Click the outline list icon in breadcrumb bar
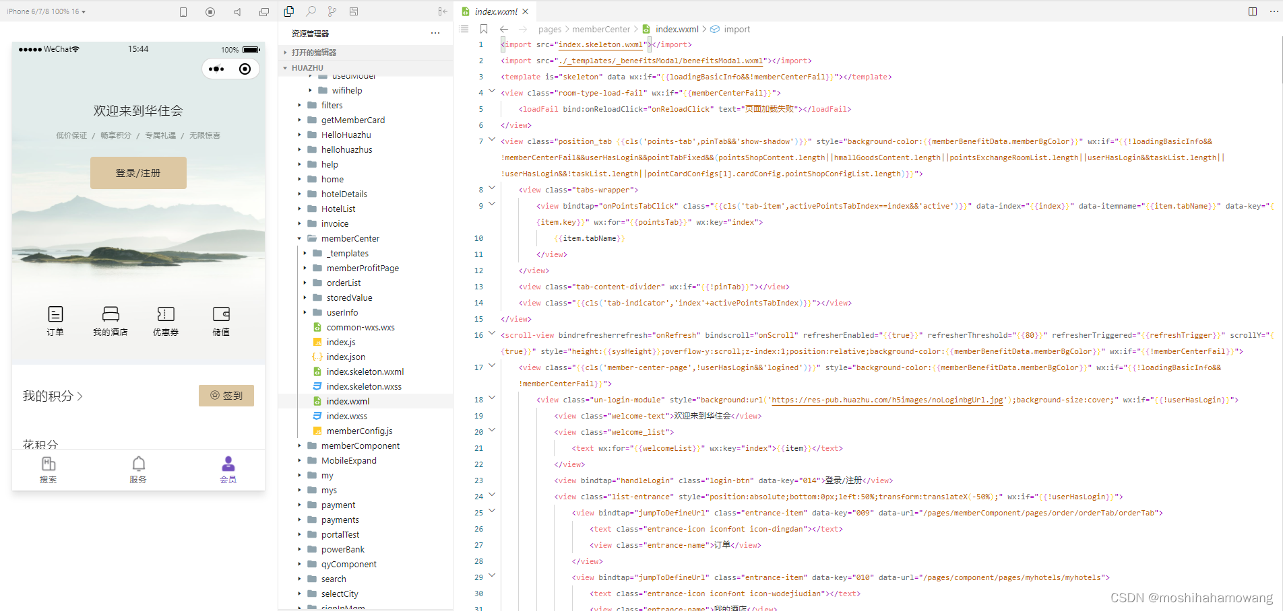Viewport: 1283px width, 611px height. point(464,29)
